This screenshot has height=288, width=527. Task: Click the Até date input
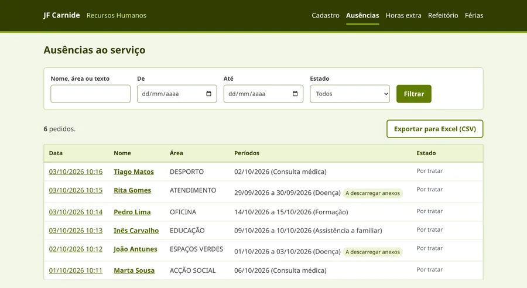pos(263,94)
